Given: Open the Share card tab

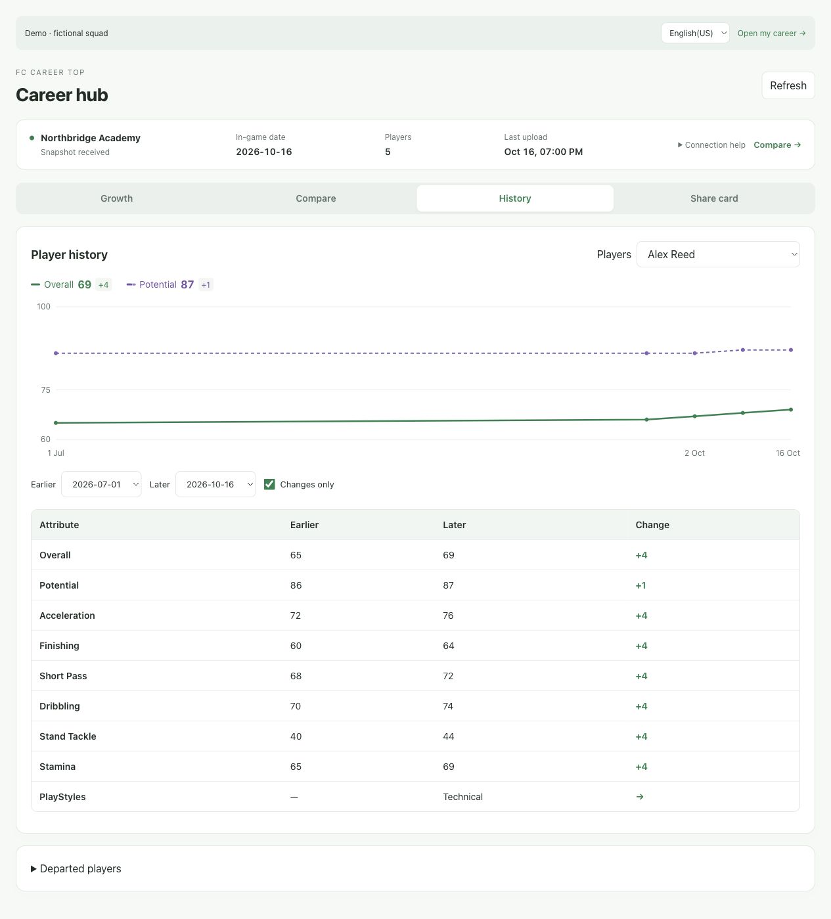Looking at the screenshot, I should tap(714, 198).
